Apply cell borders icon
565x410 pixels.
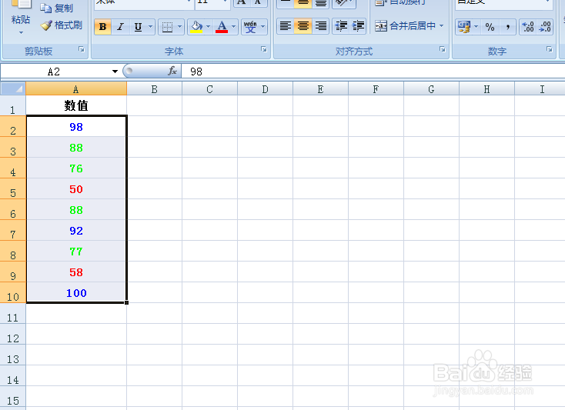pos(167,27)
